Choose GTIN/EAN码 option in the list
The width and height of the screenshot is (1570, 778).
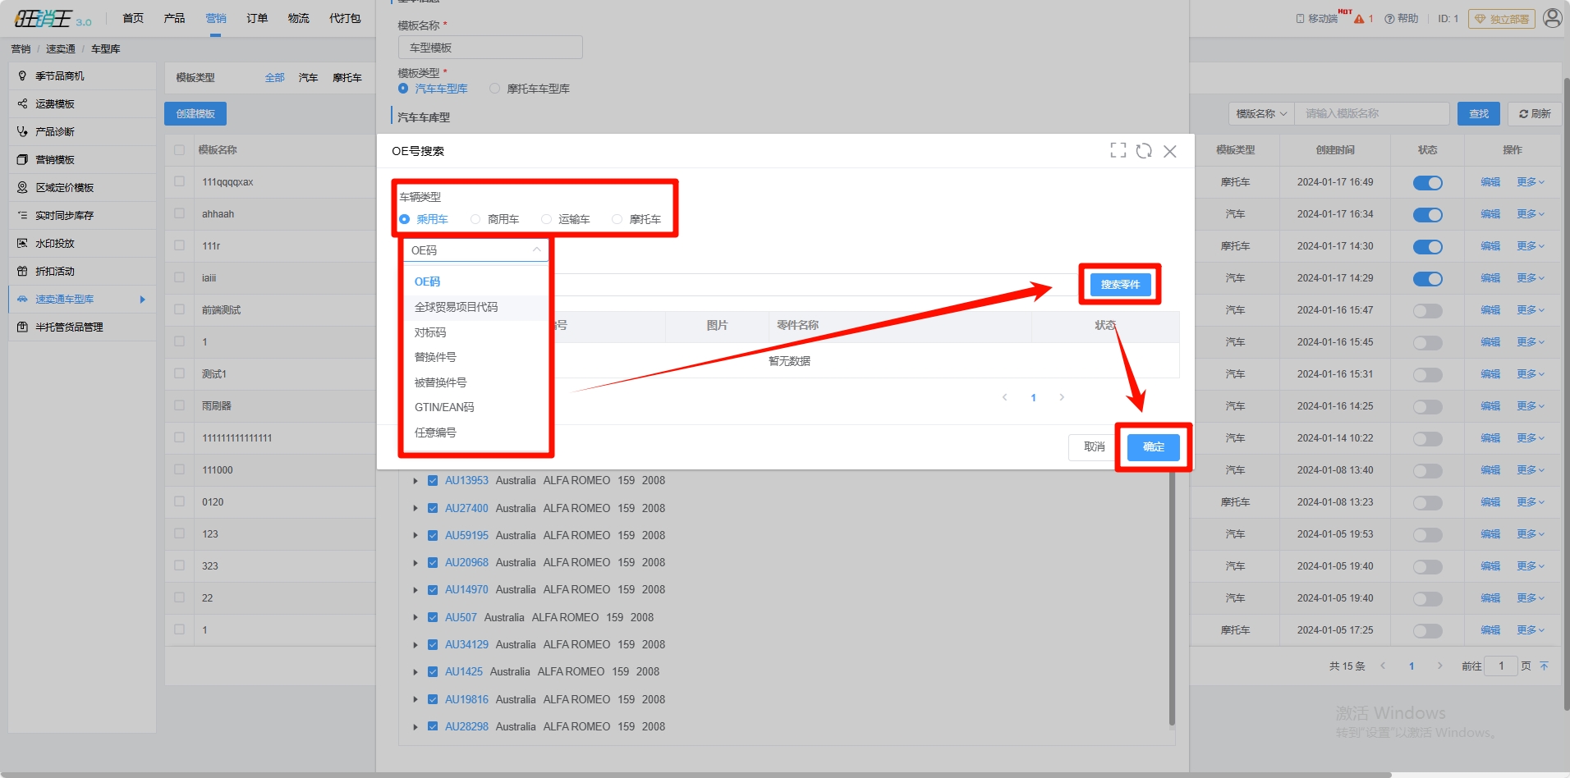point(444,407)
